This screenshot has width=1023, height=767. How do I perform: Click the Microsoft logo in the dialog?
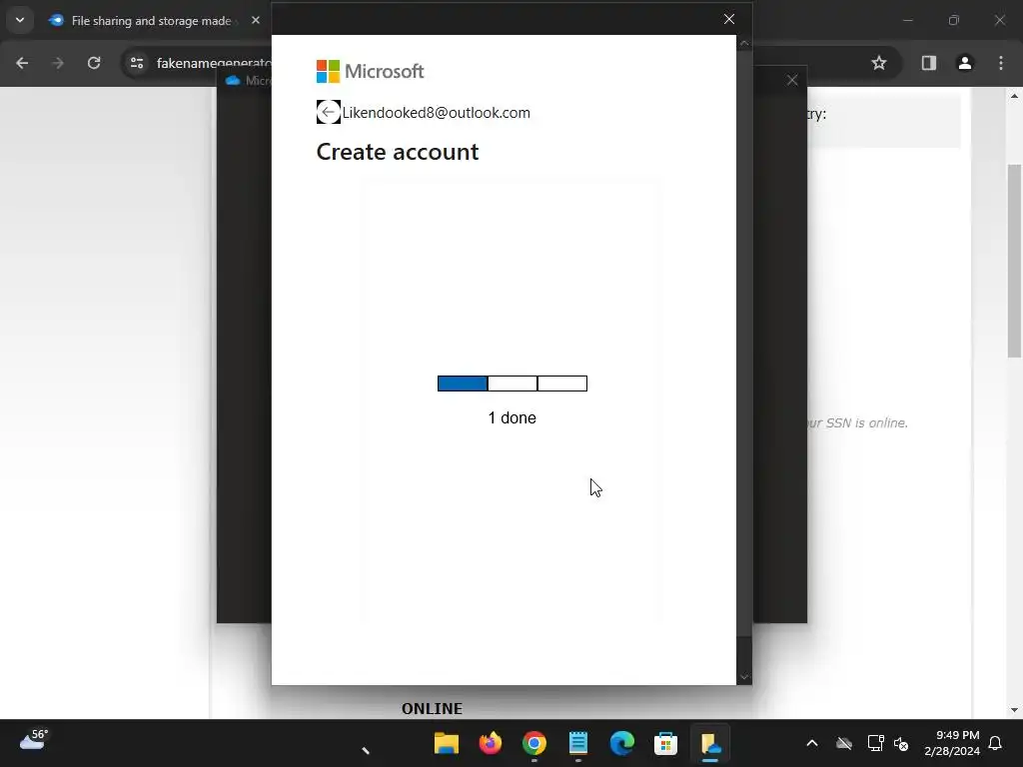(x=370, y=71)
